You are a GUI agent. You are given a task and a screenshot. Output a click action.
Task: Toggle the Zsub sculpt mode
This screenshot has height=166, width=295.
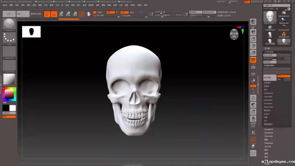[132, 12]
